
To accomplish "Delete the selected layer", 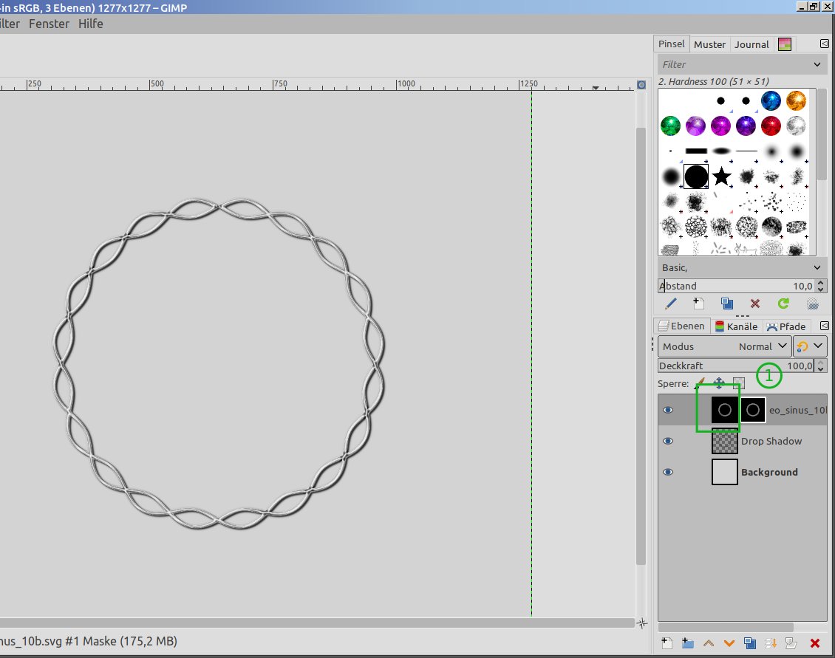I will pyautogui.click(x=815, y=643).
